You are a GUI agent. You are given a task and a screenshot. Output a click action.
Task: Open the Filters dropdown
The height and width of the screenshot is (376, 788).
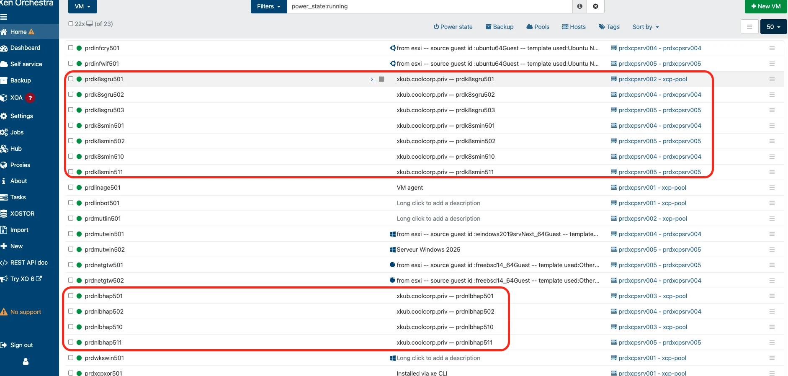click(269, 6)
